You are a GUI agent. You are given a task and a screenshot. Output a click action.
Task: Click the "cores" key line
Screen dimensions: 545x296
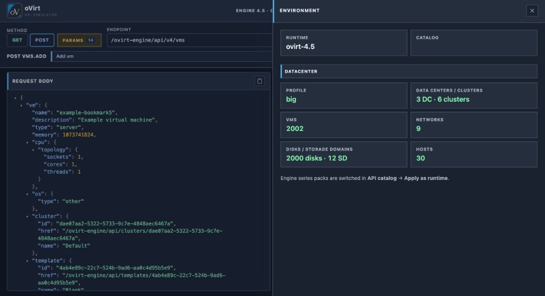(x=60, y=165)
